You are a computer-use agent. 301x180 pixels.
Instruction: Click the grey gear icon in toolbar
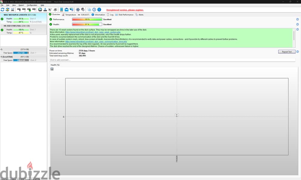click(x=83, y=10)
